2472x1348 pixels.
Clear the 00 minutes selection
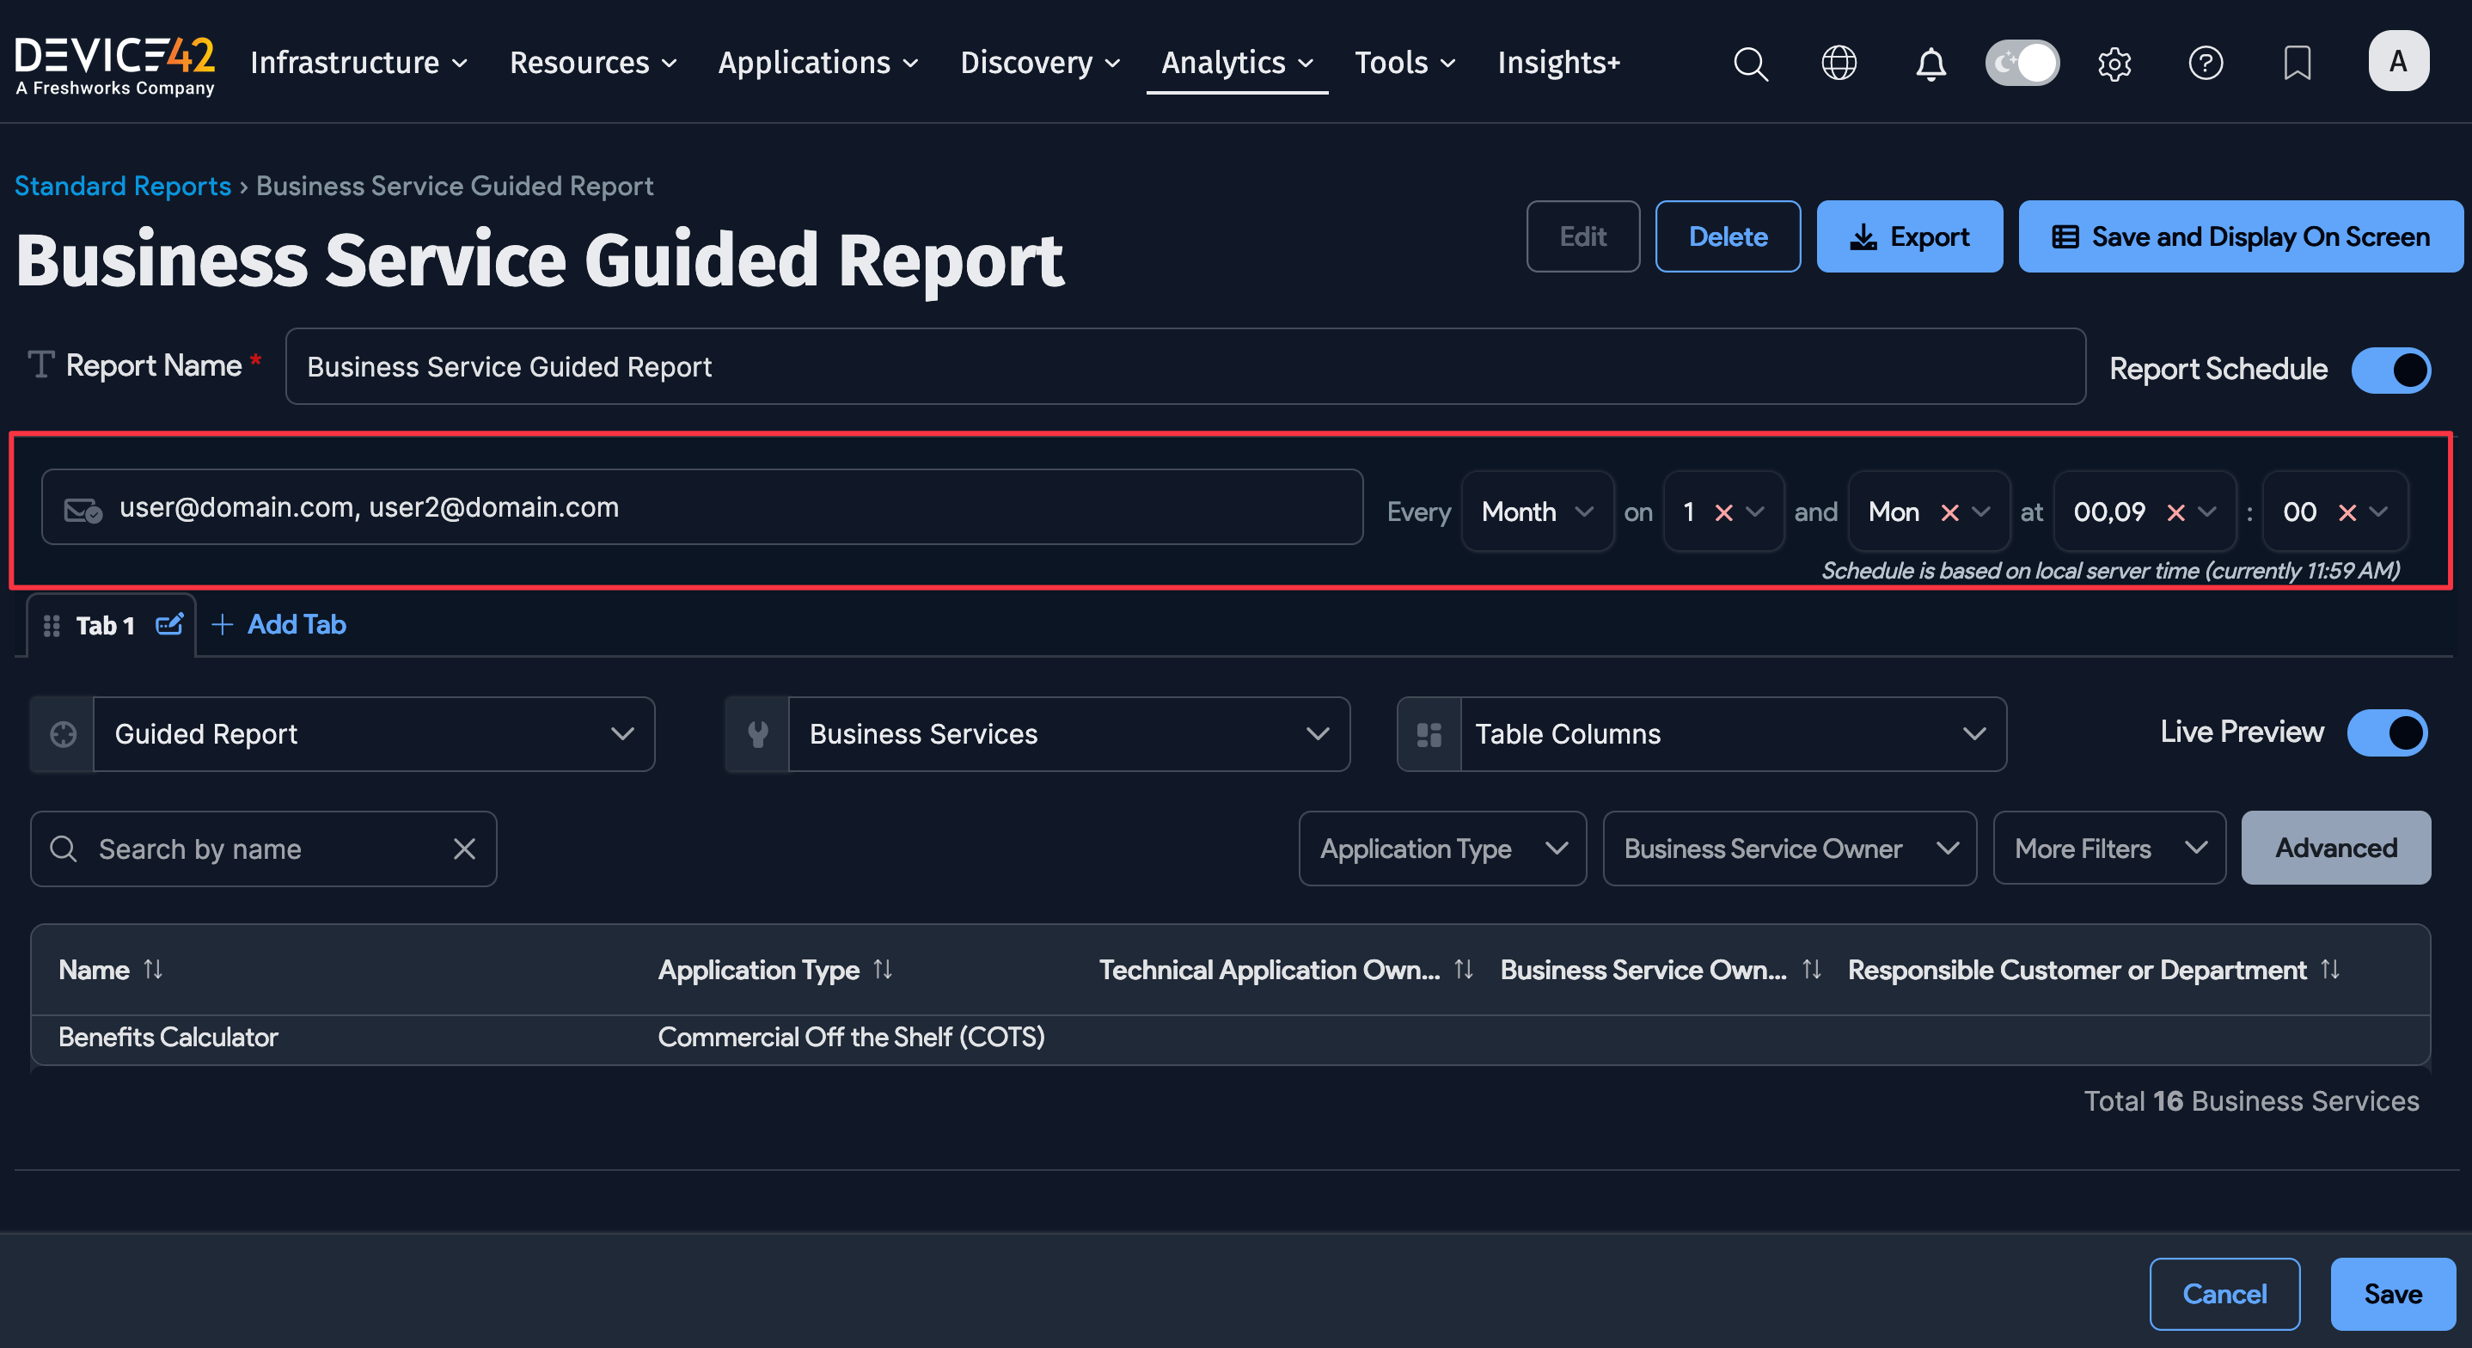click(x=2347, y=512)
